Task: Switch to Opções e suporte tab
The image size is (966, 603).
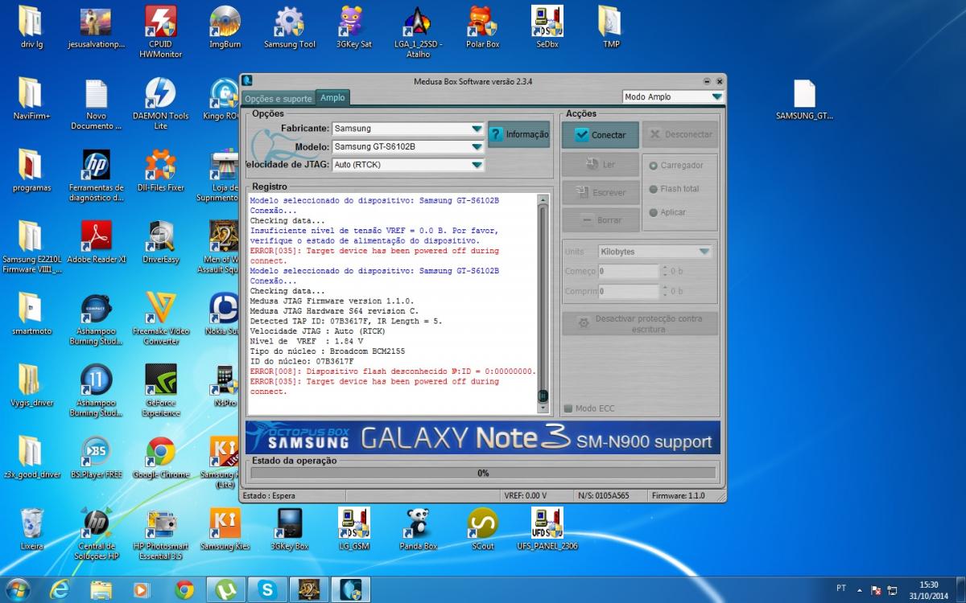Action: (278, 99)
